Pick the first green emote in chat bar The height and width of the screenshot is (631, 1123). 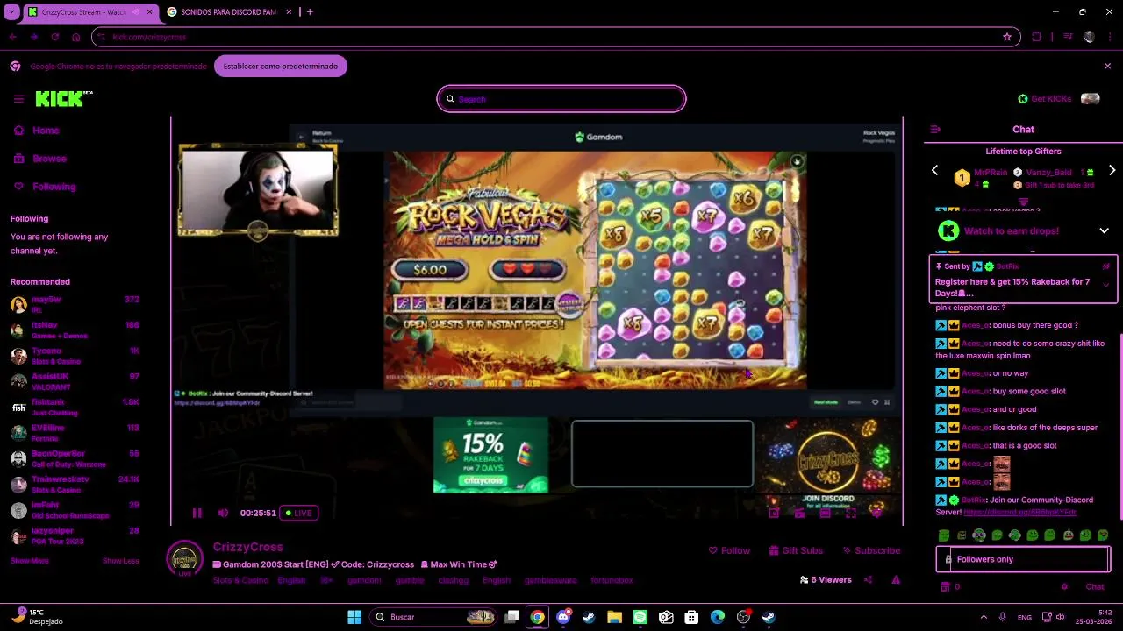tap(944, 535)
